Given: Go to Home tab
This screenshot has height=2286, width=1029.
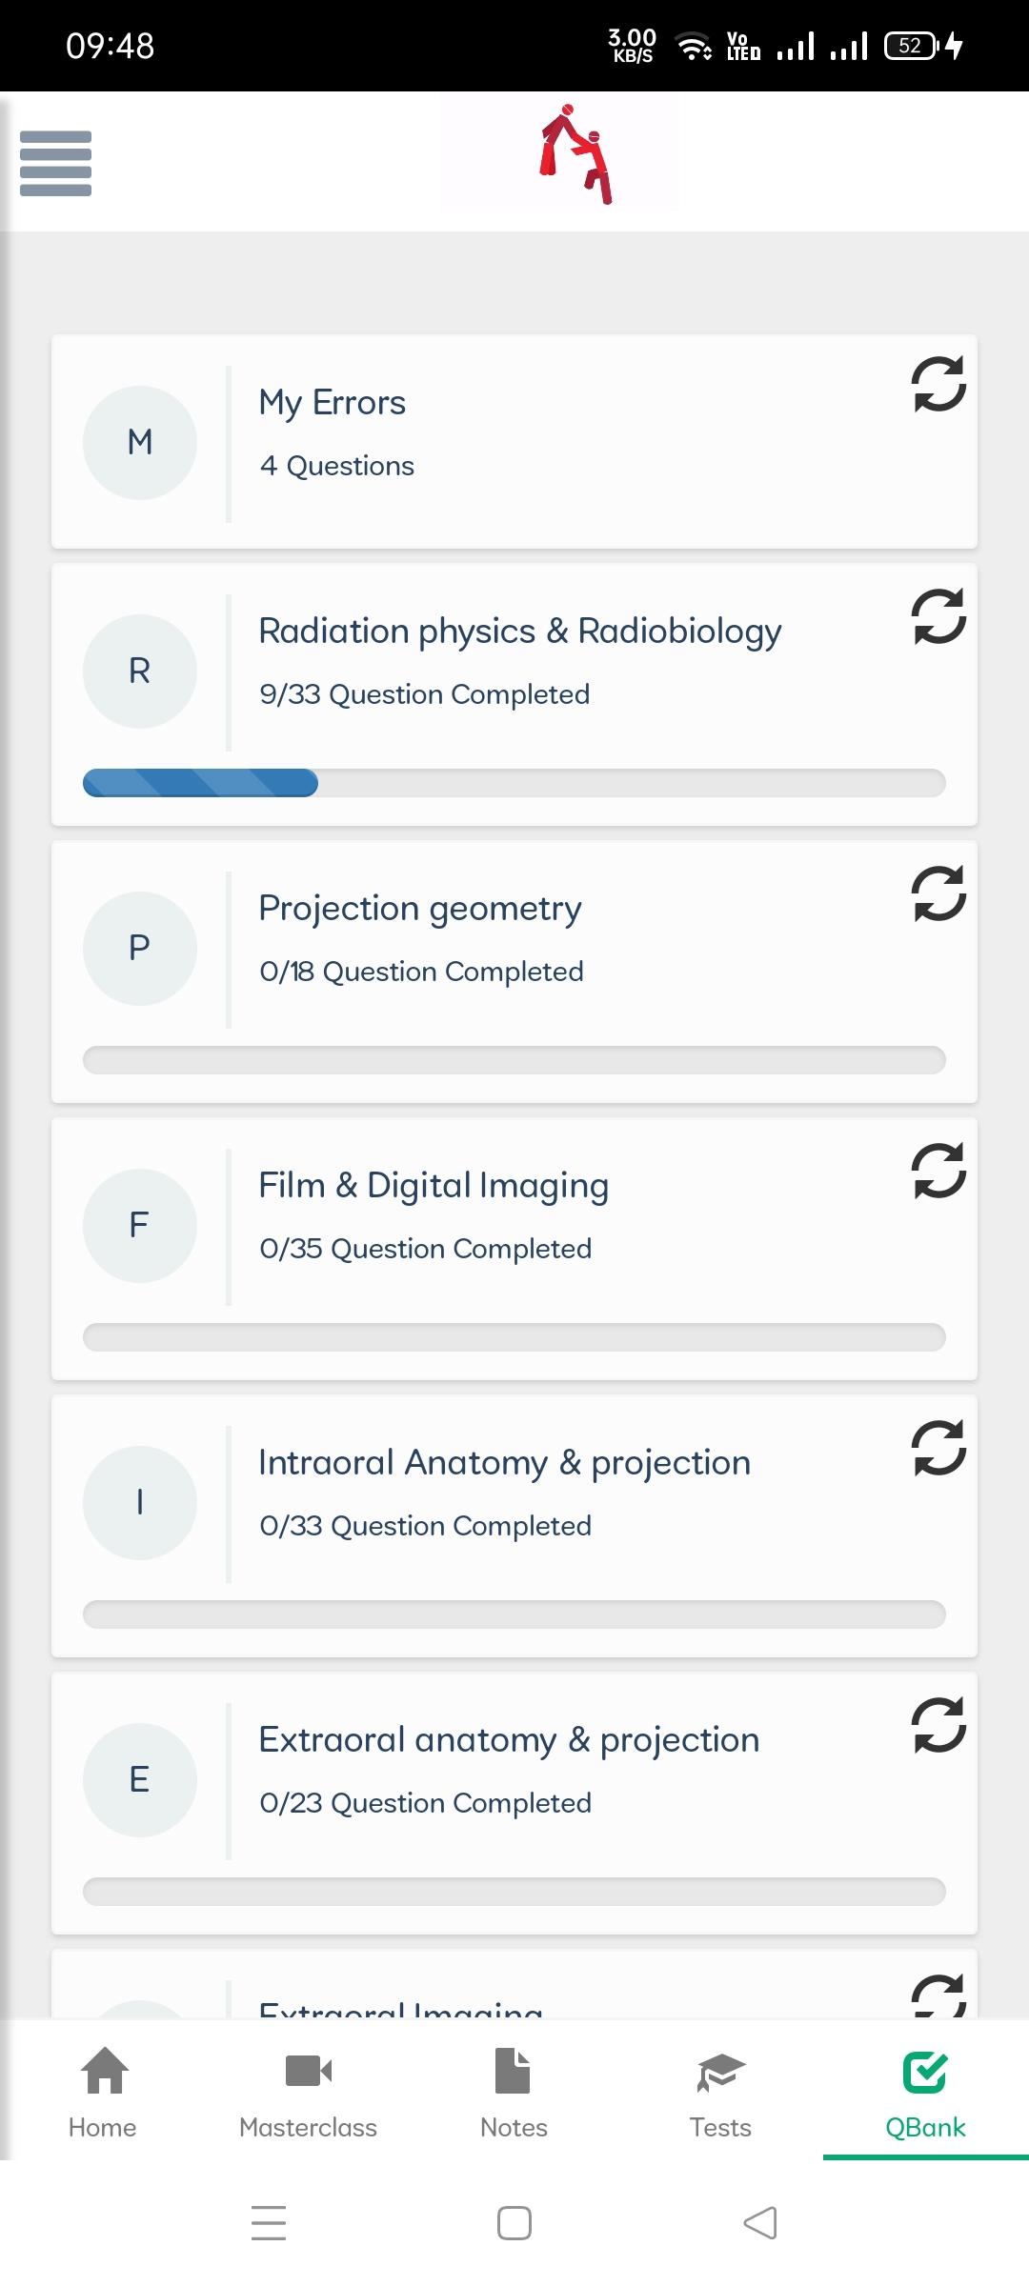Looking at the screenshot, I should coord(103,2092).
